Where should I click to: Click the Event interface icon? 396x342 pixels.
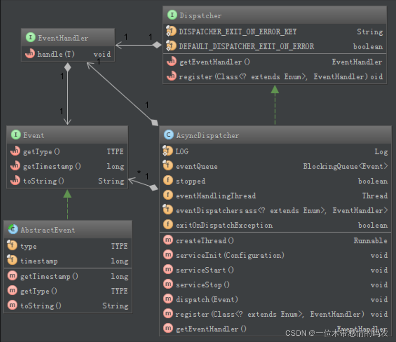16,135
